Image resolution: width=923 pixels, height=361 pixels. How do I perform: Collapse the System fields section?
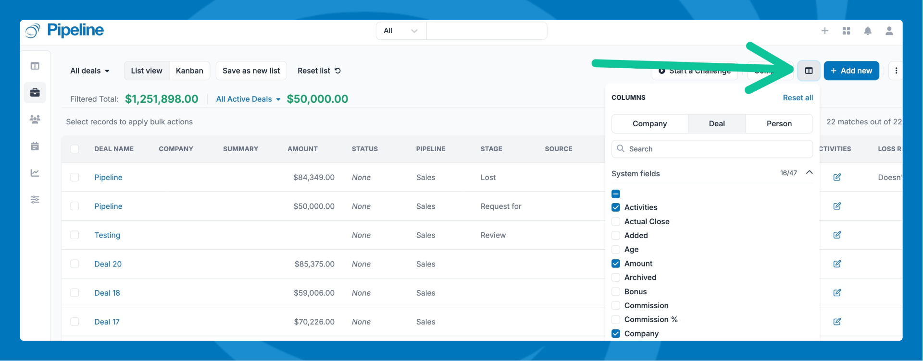point(810,172)
